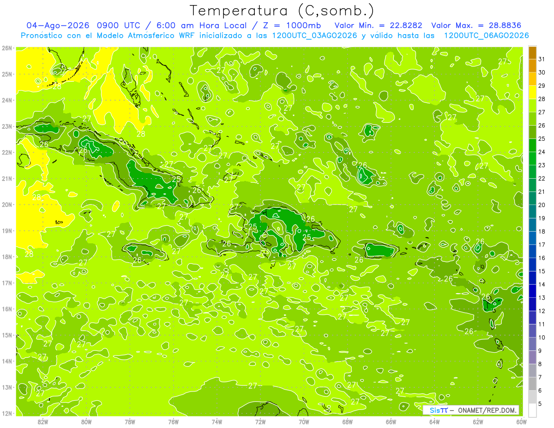
Task: Pick the yellow 28–29 legend swatch
Action: pos(532,92)
